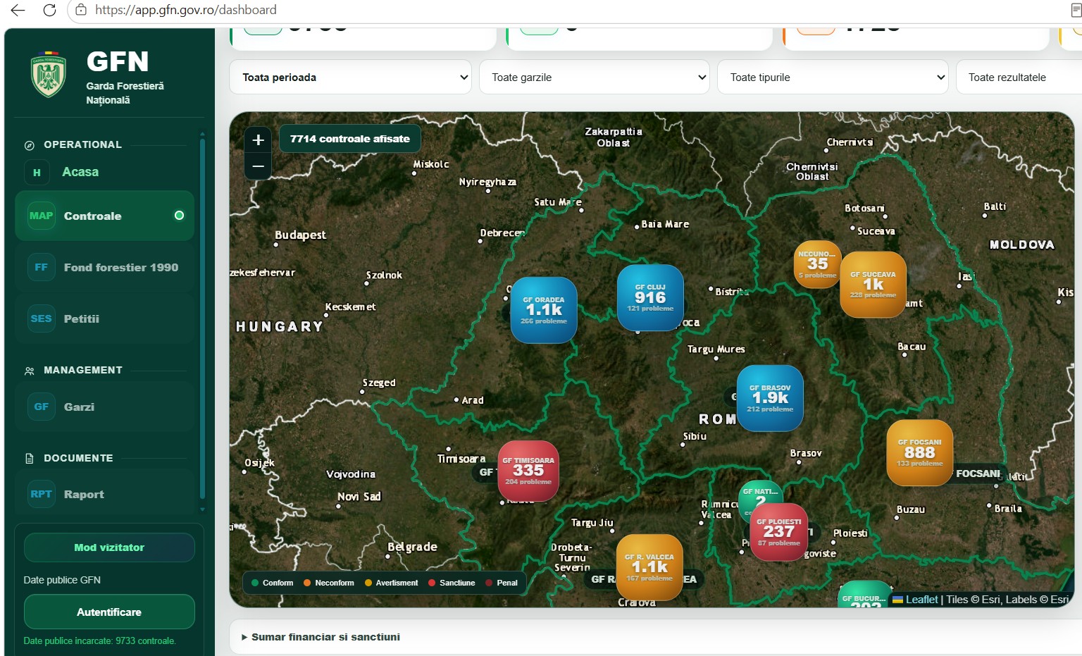Viewport: 1082px width, 656px height.
Task: Open the Leaflet attribution link
Action: (921, 600)
